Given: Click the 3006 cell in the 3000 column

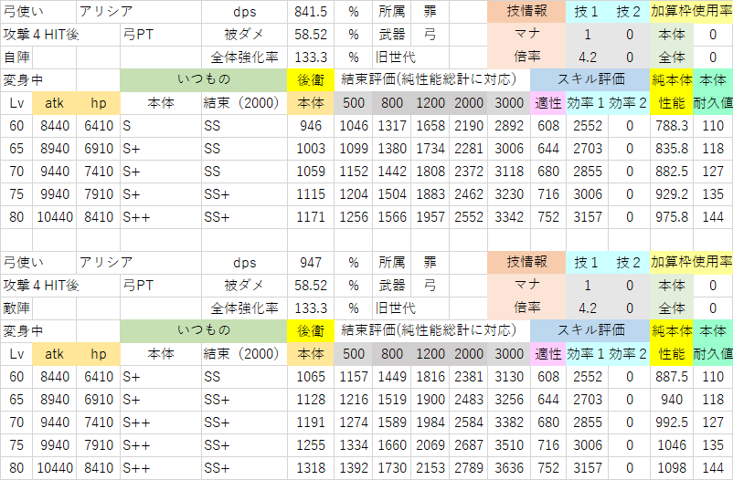Looking at the screenshot, I should tap(508, 149).
